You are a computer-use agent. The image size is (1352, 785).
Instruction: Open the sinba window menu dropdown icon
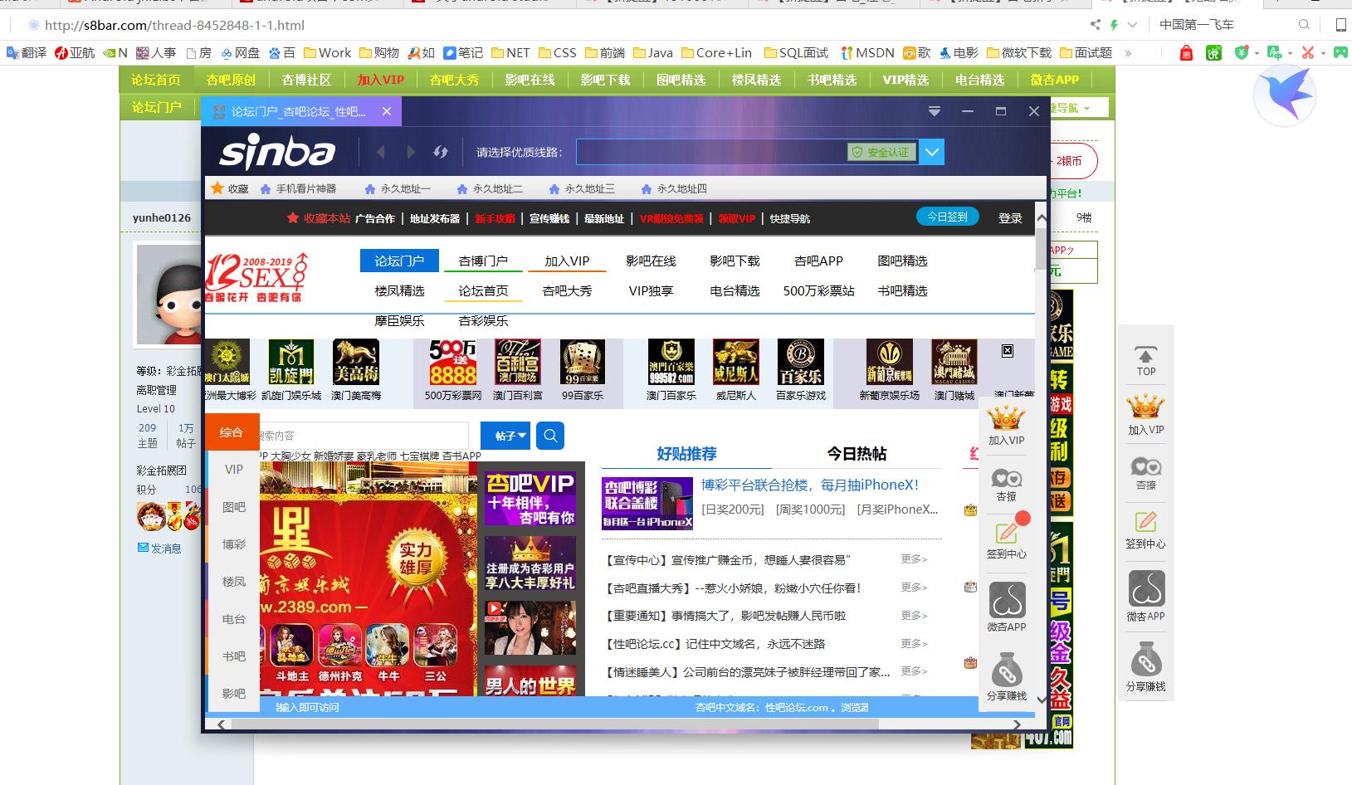click(x=935, y=111)
